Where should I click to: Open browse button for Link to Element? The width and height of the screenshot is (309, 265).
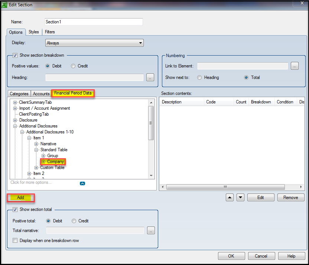[x=295, y=66]
